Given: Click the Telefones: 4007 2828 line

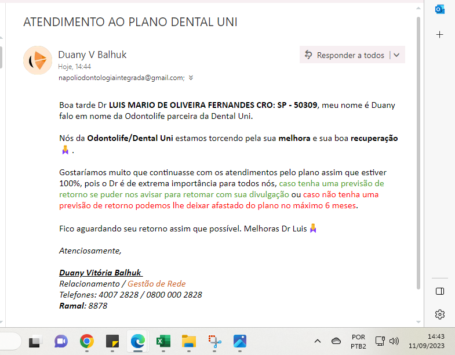Looking at the screenshot, I should [130, 295].
